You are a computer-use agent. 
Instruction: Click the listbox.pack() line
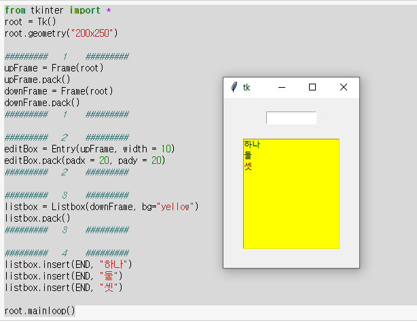point(37,218)
